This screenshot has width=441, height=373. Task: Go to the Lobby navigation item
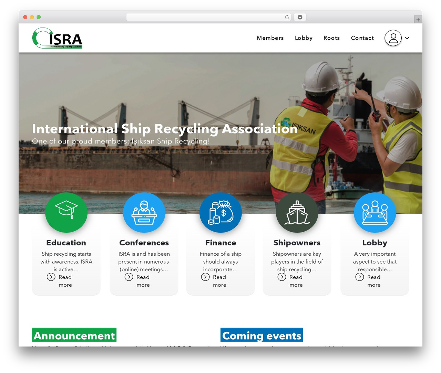pyautogui.click(x=304, y=38)
